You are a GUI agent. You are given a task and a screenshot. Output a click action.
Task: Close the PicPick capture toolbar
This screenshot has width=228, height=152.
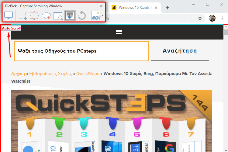click(x=101, y=6)
